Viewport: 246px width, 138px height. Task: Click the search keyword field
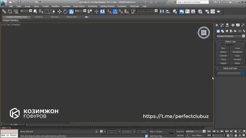193,2
